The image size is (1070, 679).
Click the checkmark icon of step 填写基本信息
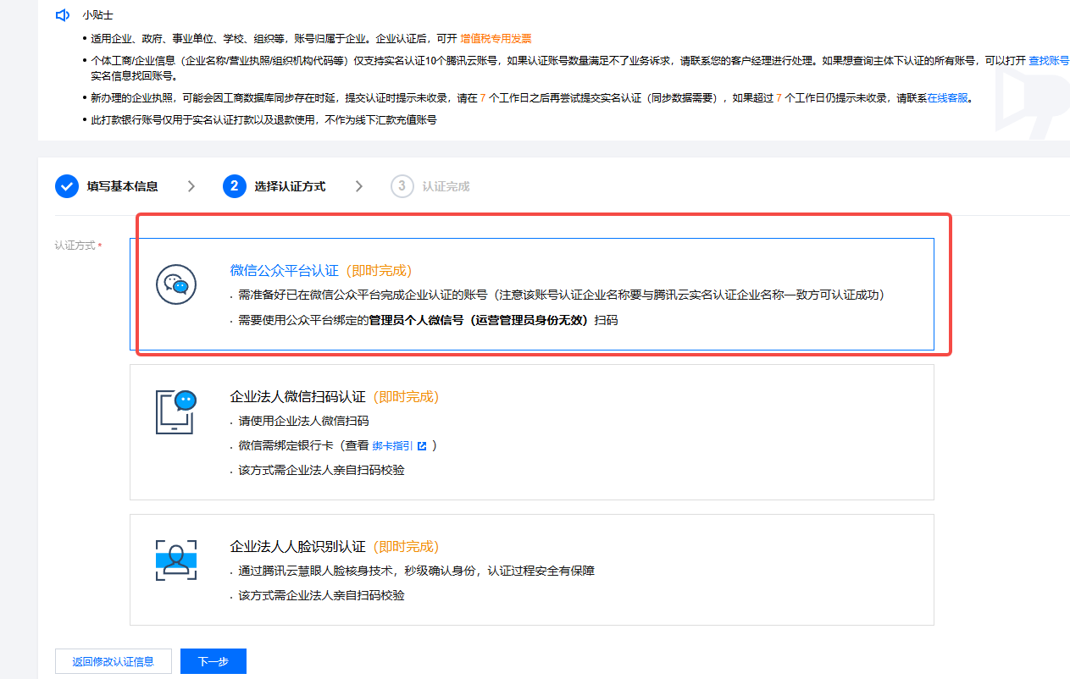(67, 186)
